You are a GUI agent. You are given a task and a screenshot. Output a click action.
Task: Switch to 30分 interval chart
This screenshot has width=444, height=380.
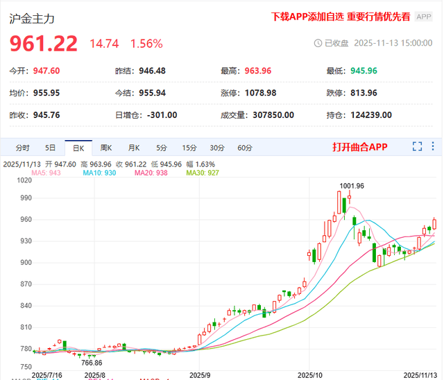pos(217,148)
